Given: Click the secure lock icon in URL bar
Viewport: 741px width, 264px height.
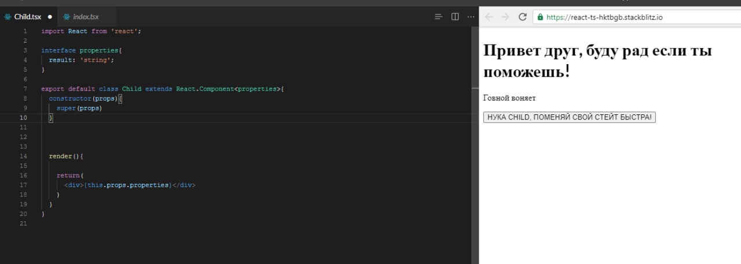Looking at the screenshot, I should [541, 17].
